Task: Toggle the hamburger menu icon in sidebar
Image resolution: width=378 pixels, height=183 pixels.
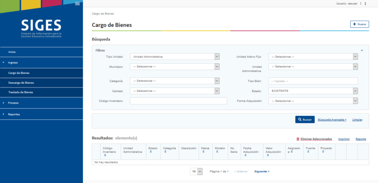Action: 78,3
